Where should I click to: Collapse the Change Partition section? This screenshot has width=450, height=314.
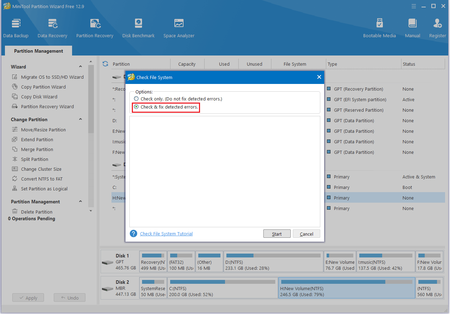click(81, 119)
